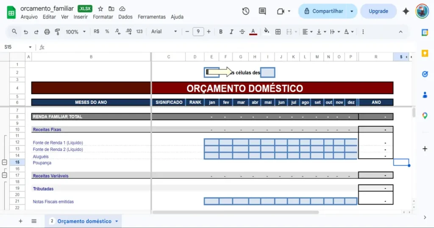Select the paint format tool
434x228 pixels.
click(57, 32)
